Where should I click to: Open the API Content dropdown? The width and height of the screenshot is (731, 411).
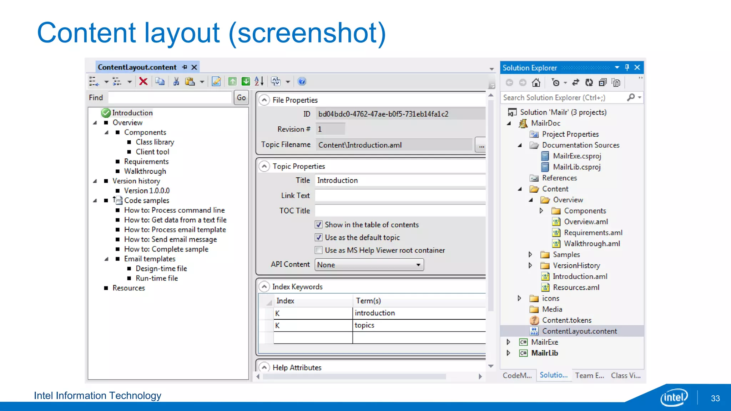[x=369, y=265]
